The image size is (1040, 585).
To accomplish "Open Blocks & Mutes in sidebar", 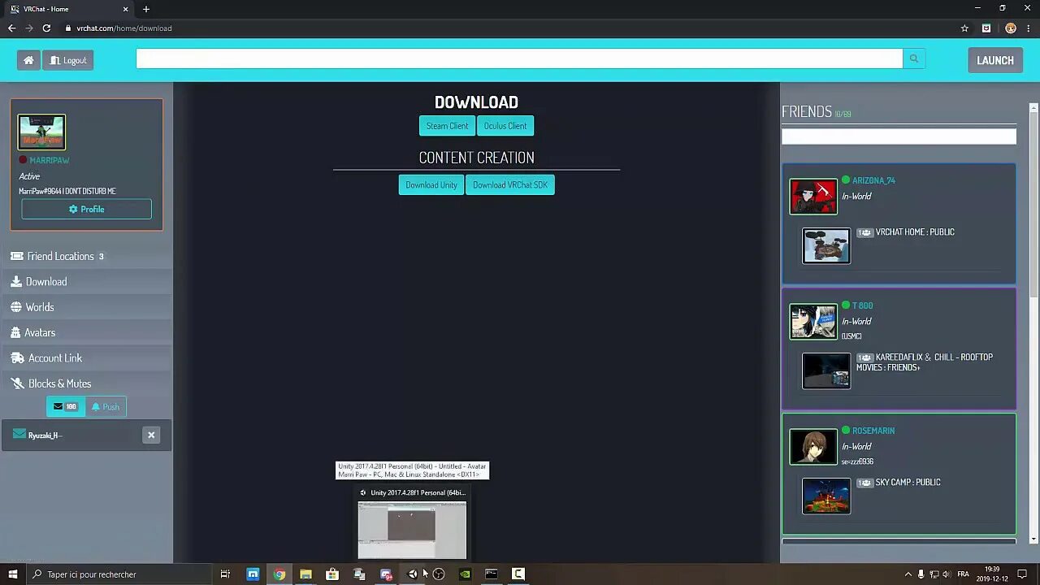I will pyautogui.click(x=86, y=383).
